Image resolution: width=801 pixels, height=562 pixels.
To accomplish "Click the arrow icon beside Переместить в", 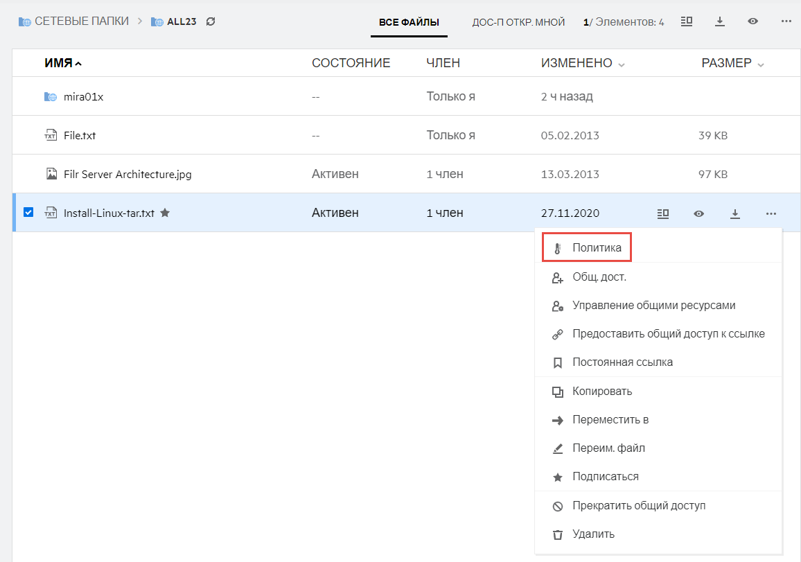I will coord(558,421).
